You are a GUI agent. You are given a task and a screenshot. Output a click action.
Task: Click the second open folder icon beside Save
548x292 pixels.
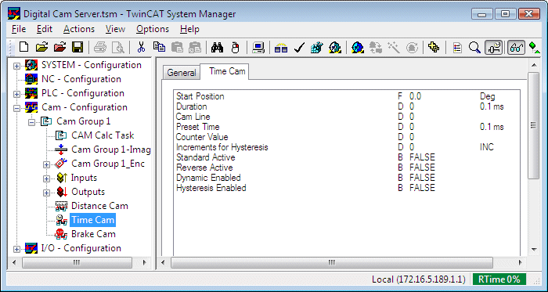click(x=59, y=47)
